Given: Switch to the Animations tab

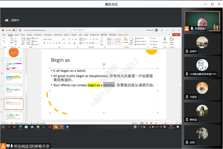Looking at the screenshot, I should [48, 35].
